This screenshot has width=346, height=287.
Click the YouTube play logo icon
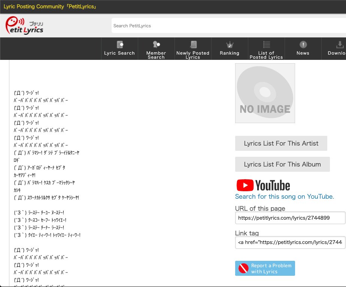245,185
